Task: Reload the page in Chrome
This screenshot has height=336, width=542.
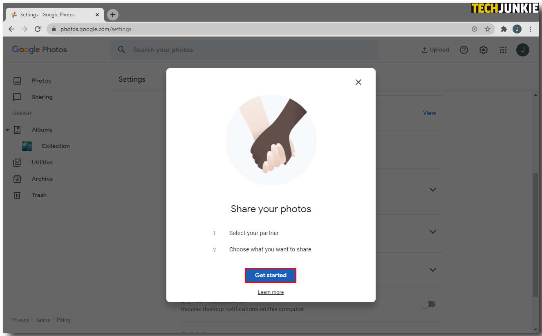Action: [x=38, y=29]
